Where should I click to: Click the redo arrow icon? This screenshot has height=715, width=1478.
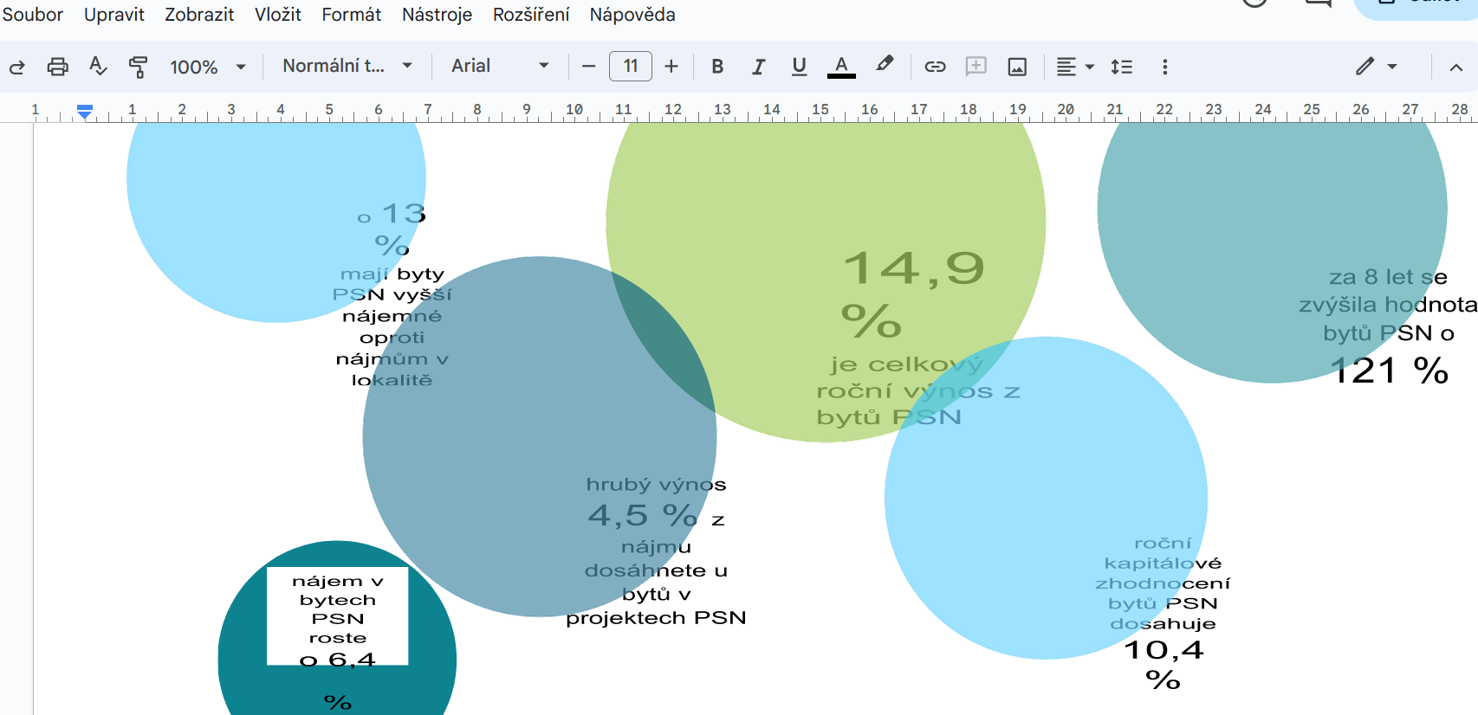(x=16, y=67)
